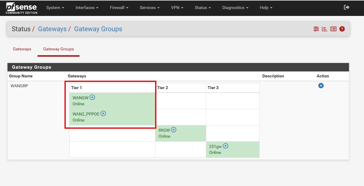Click the circled x next to WANGW
Viewport: 364px width, 186px height.
tap(92, 97)
